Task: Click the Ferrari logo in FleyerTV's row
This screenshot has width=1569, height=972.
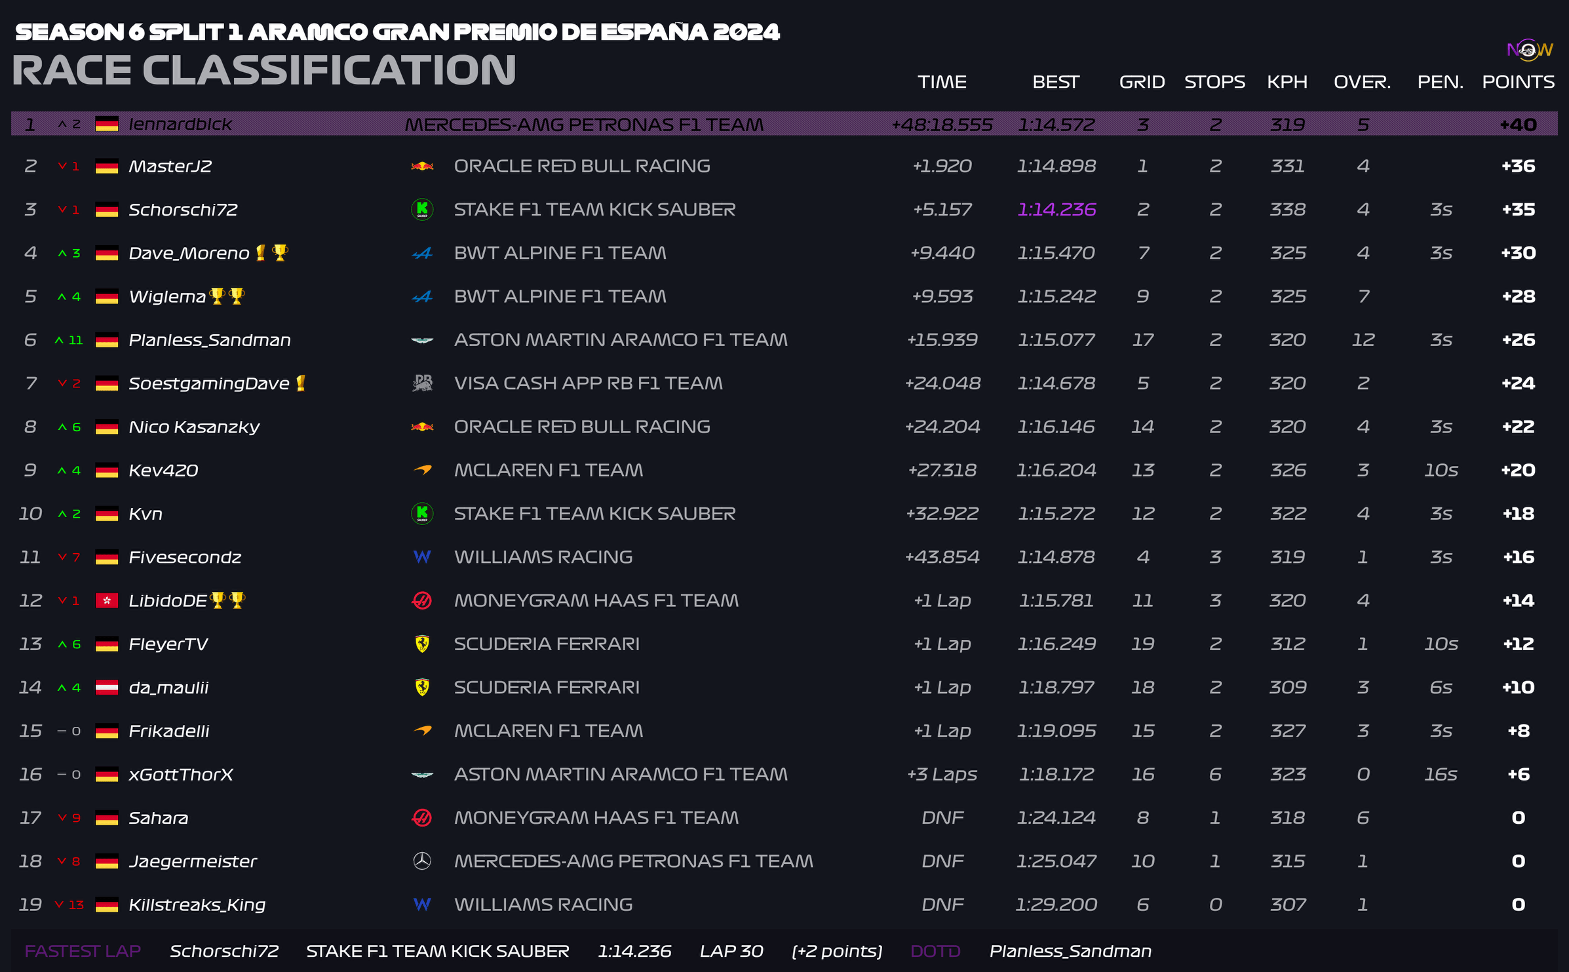Action: click(422, 644)
